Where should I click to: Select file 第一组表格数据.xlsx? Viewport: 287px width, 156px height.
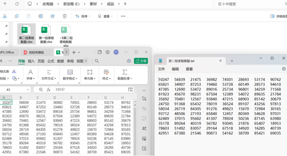point(46,34)
